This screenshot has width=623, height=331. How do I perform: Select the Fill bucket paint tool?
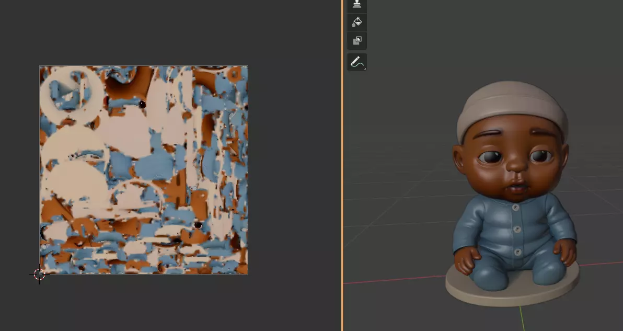[357, 22]
